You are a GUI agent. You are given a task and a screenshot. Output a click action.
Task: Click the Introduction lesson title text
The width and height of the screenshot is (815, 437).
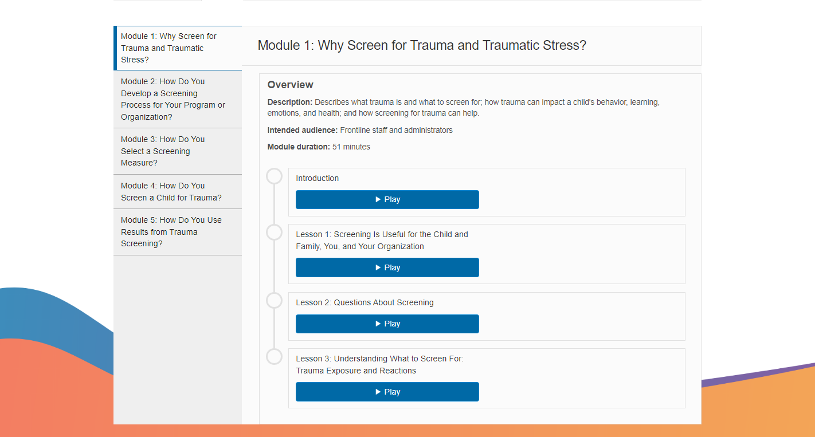(317, 178)
